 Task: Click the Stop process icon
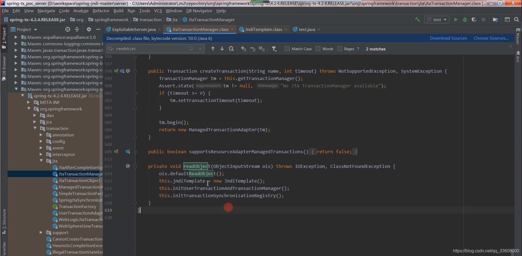tap(483, 20)
